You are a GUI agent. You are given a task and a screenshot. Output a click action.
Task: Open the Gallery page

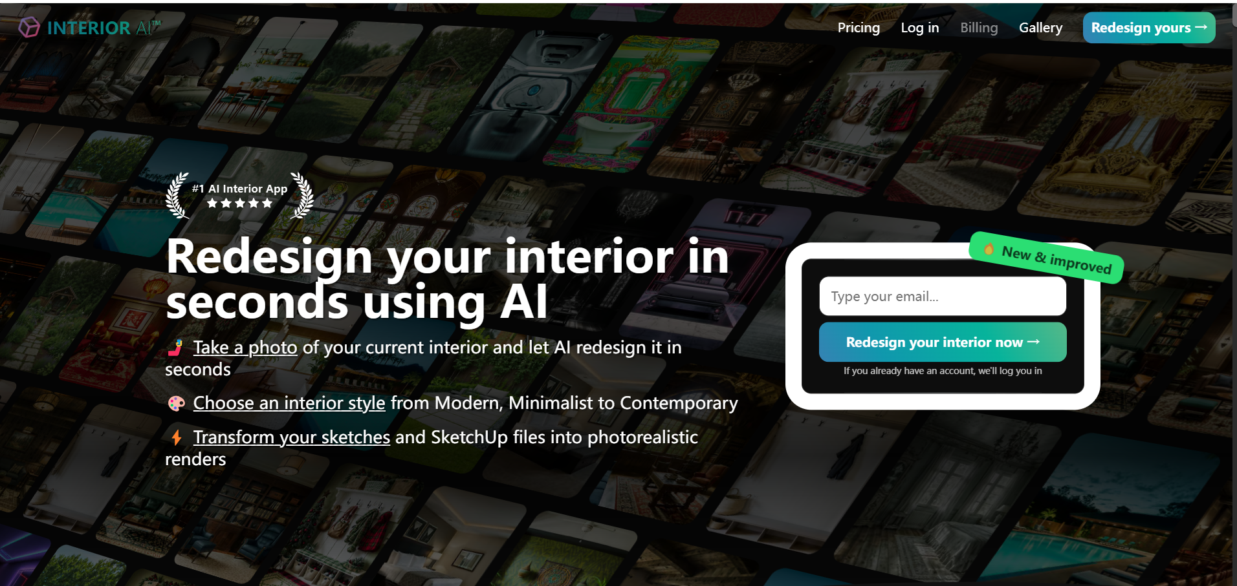tap(1040, 28)
